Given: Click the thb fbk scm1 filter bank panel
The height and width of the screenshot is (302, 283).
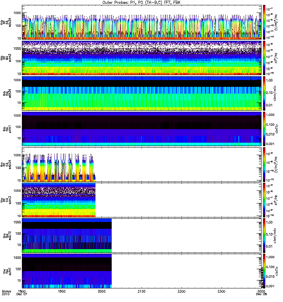Looking at the screenshot, I should coord(141,129).
